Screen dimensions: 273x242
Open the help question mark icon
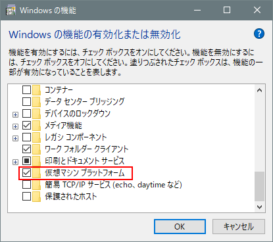[259, 34]
